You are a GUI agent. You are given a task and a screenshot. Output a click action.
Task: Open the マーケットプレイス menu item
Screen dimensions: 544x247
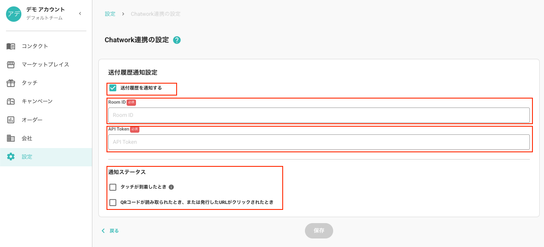click(46, 64)
